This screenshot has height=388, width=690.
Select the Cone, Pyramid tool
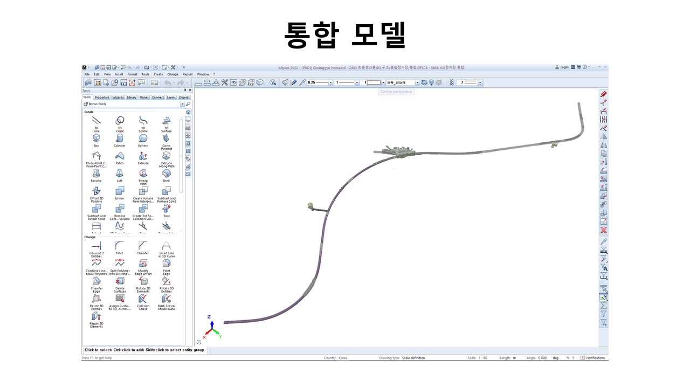pos(167,142)
